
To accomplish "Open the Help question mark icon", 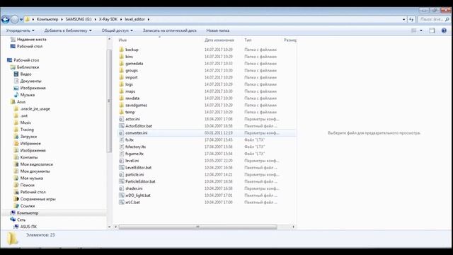I will (444, 30).
